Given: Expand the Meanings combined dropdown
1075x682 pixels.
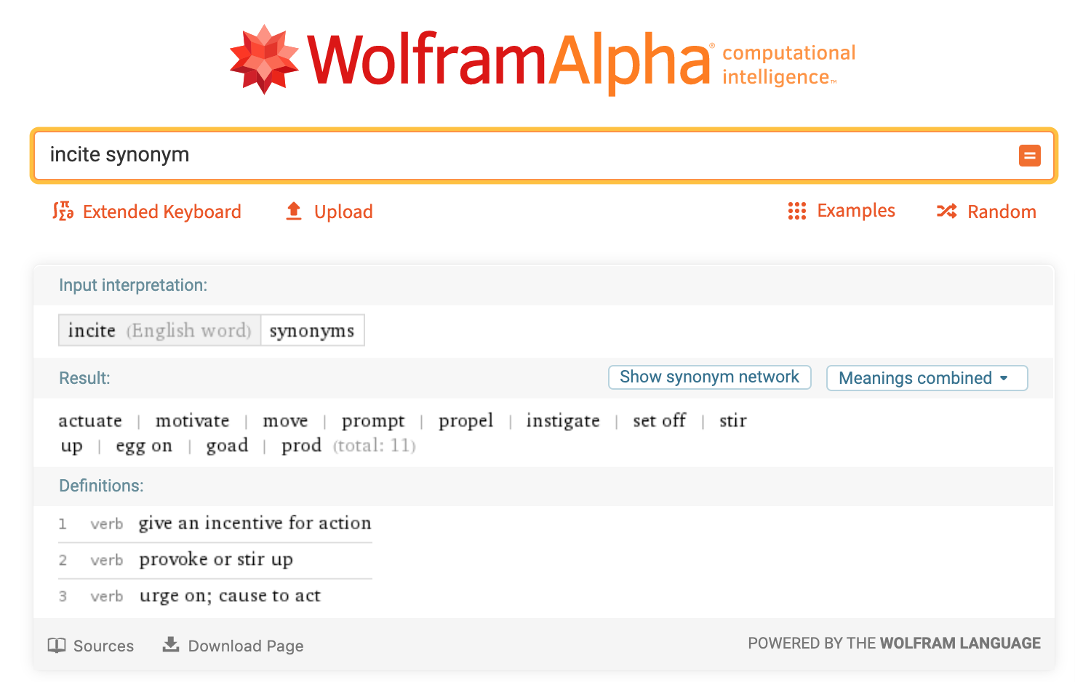Looking at the screenshot, I should (915, 378).
